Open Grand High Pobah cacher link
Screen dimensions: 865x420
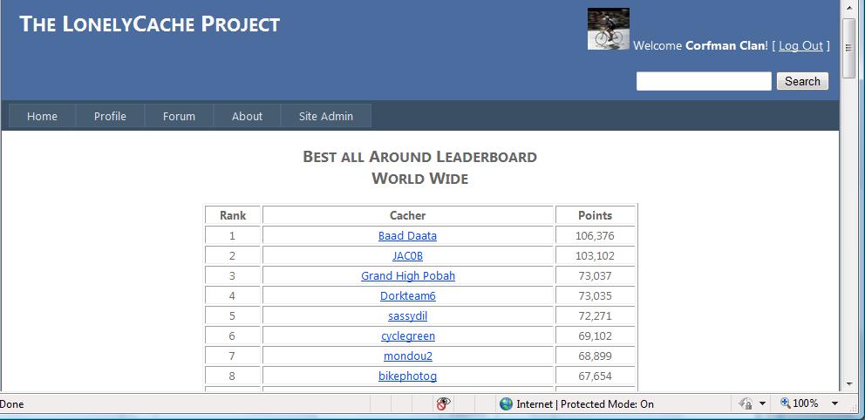tap(408, 275)
